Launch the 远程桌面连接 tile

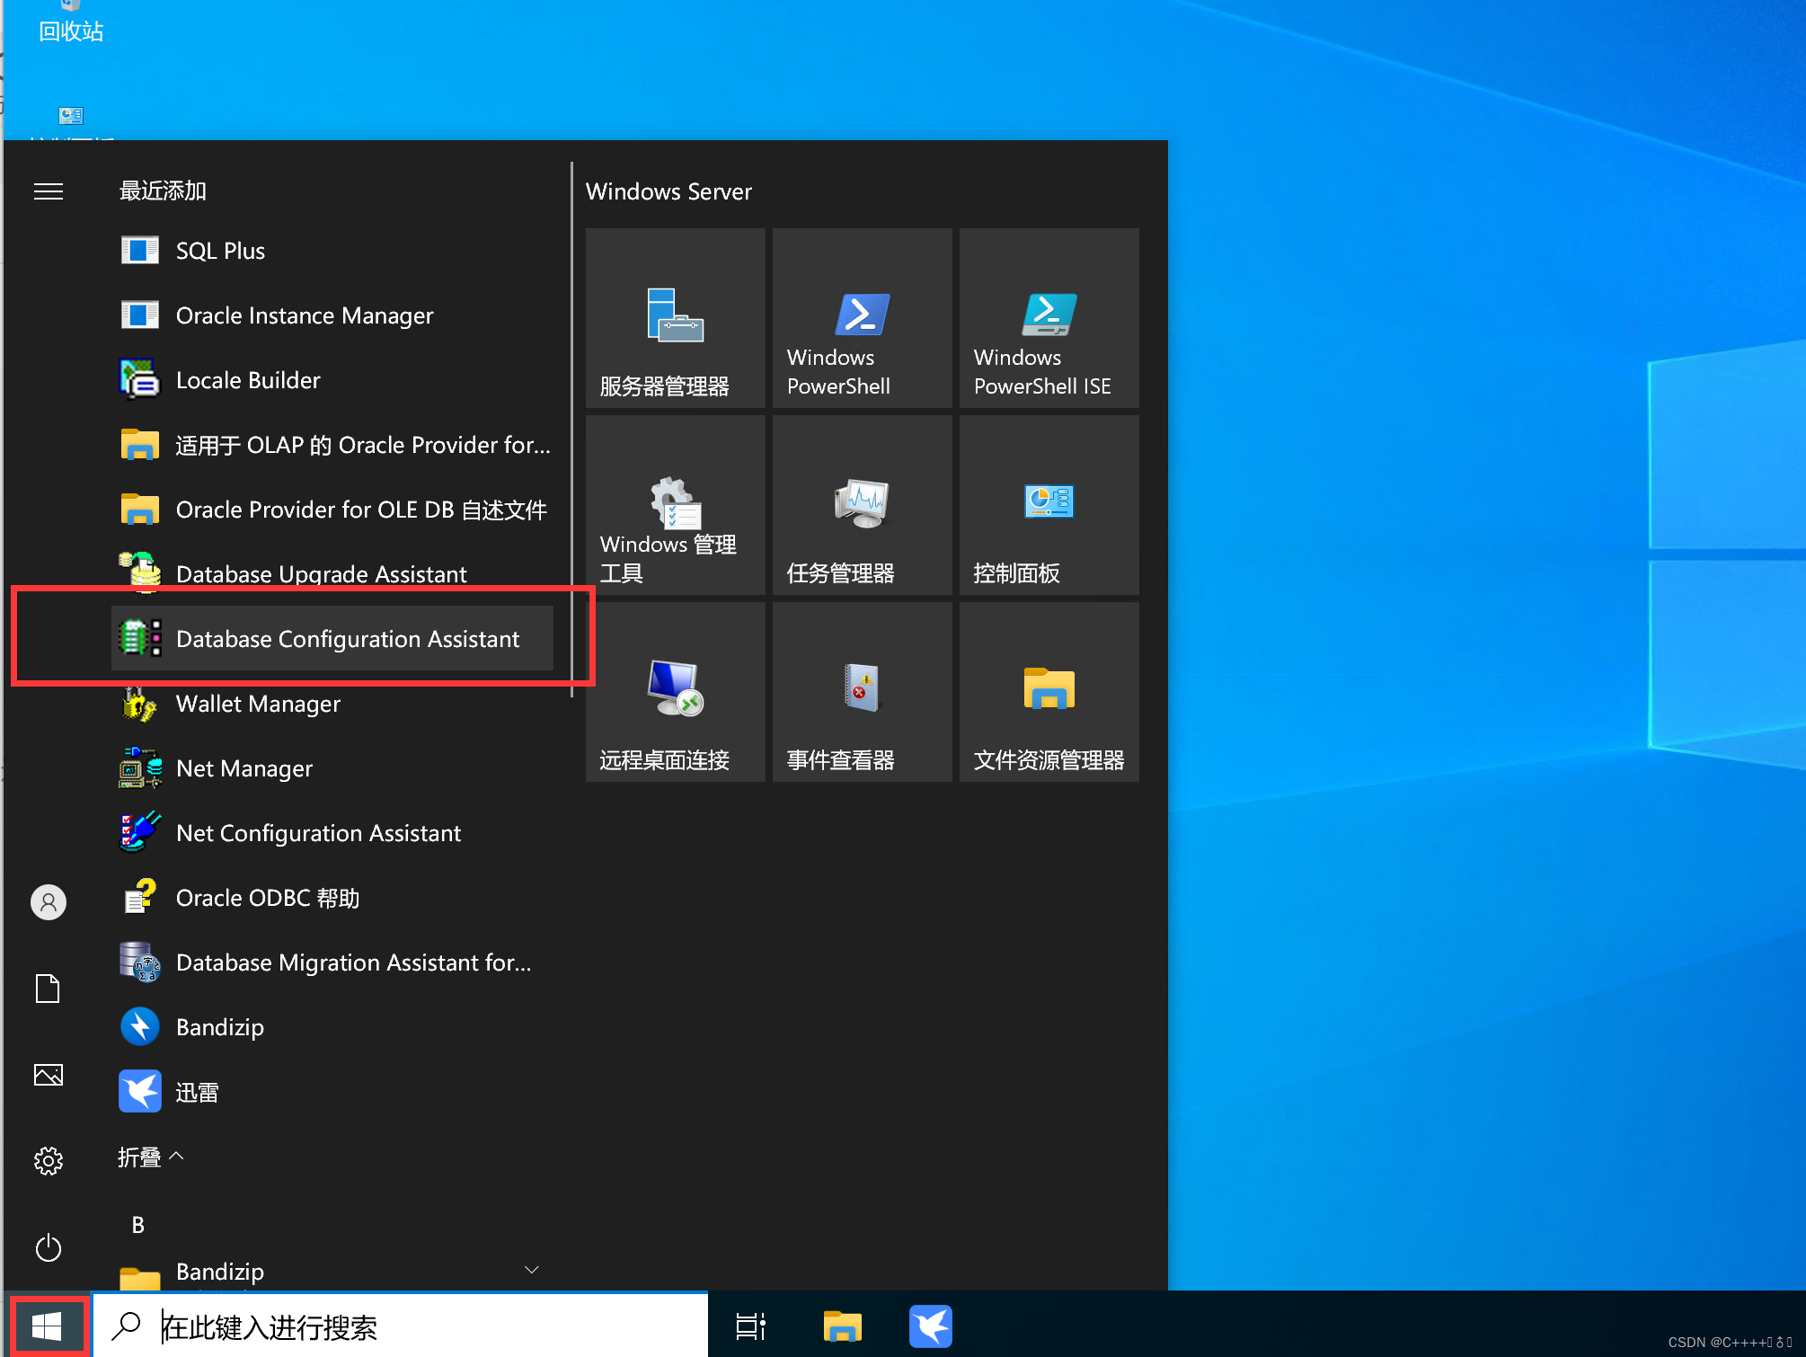pyautogui.click(x=675, y=692)
